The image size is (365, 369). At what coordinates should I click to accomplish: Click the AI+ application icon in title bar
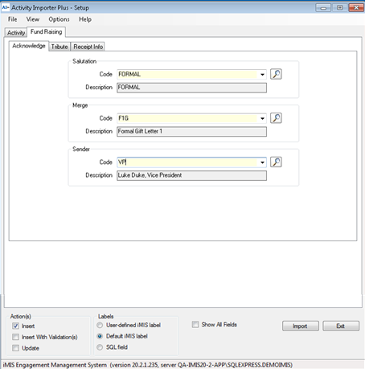[6, 7]
